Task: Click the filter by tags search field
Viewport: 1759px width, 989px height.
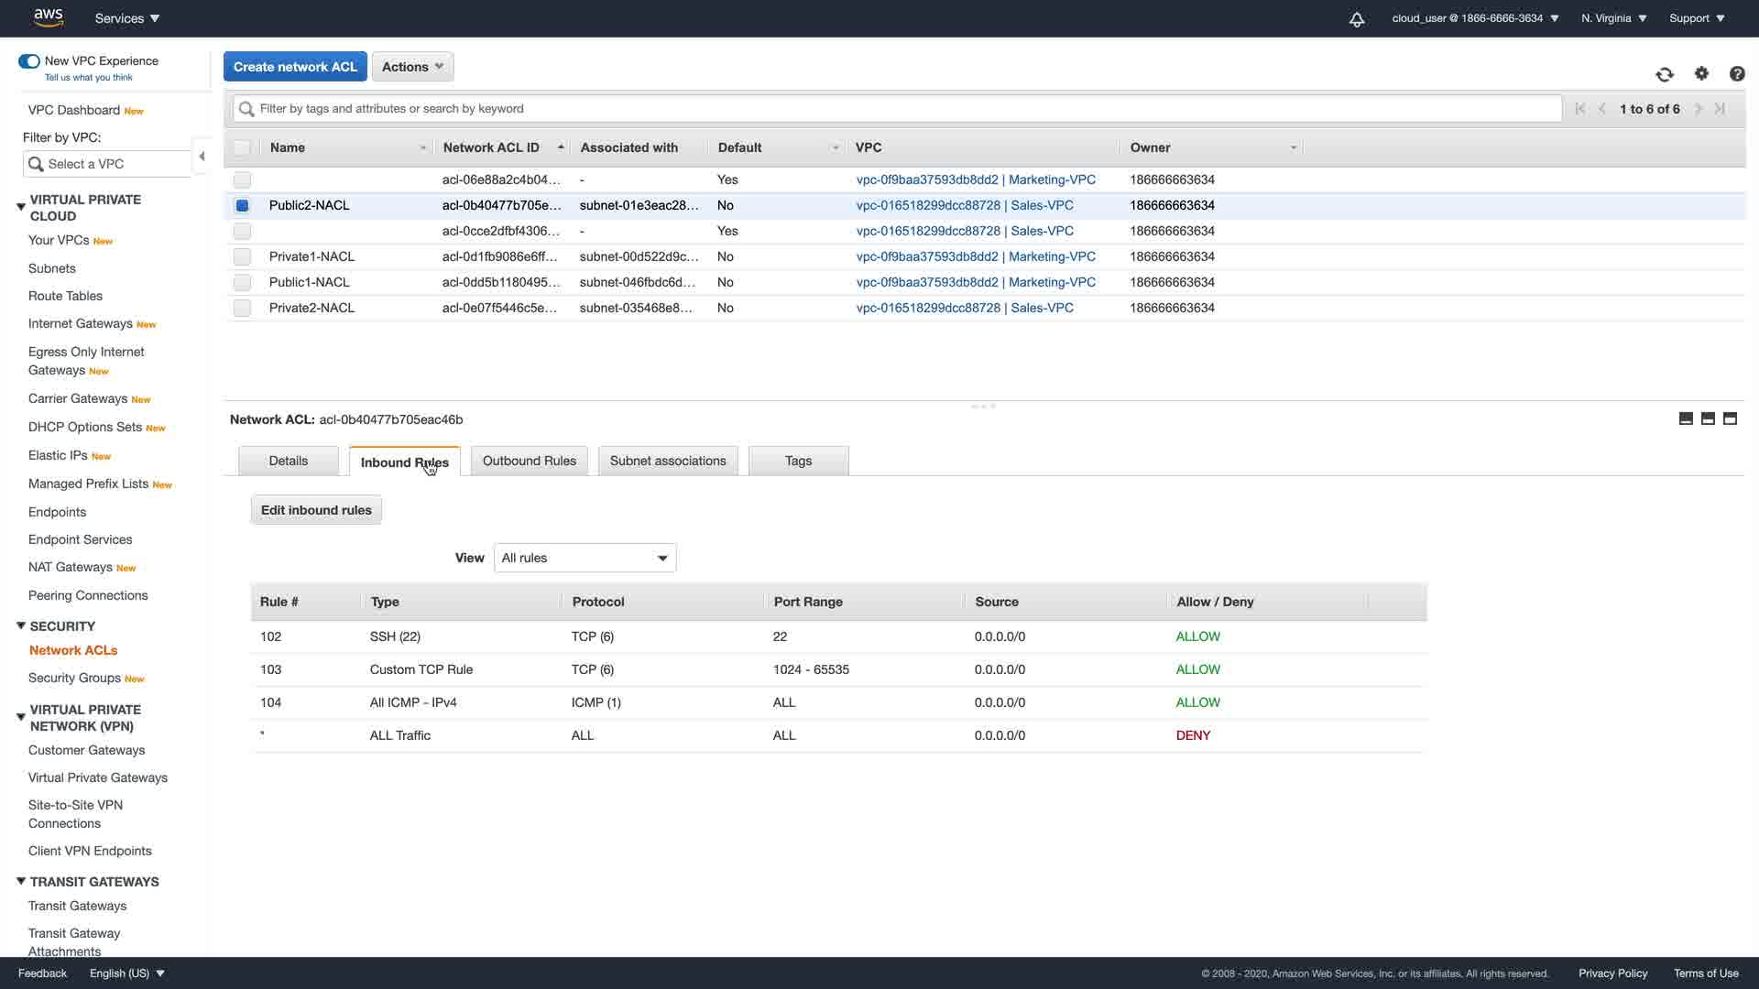Action: 898,109
